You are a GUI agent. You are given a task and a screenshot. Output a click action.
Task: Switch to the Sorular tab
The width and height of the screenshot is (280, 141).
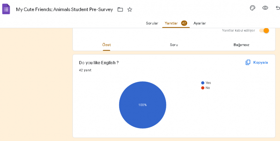coord(152,23)
